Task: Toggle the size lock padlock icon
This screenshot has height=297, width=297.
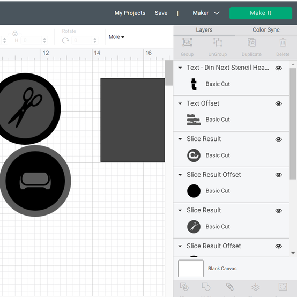Action: 15,33
